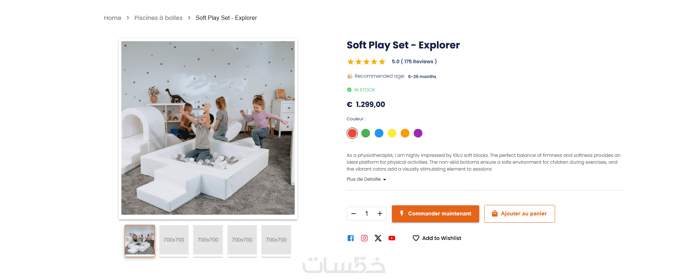Image resolution: width=688 pixels, height=279 pixels.
Task: Click the wishlist heart icon
Action: 416,238
